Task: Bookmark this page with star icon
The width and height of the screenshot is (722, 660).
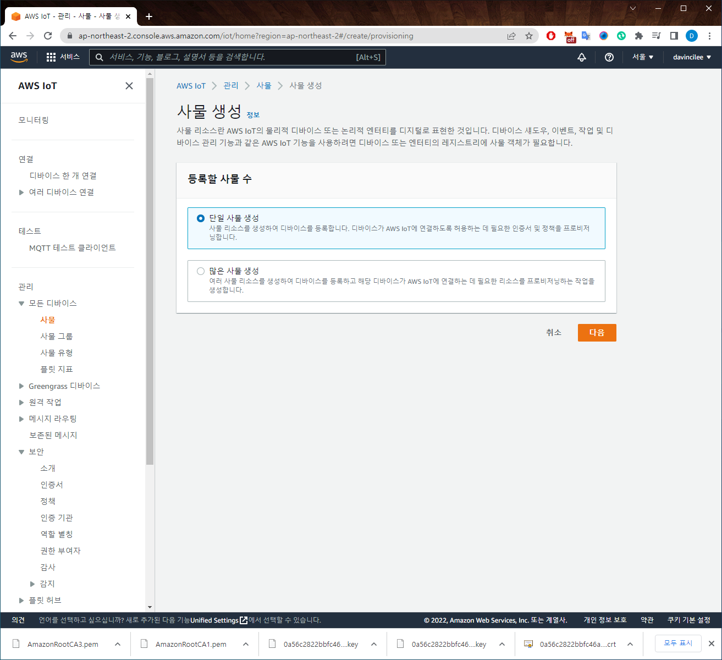Action: pyautogui.click(x=529, y=36)
